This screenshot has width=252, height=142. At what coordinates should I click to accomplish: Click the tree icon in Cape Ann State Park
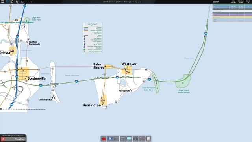tap(26, 21)
